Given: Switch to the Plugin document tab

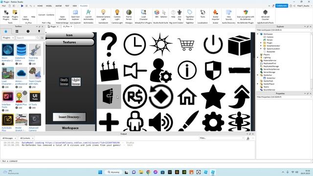Looking at the screenshot, I should (x=53, y=26).
